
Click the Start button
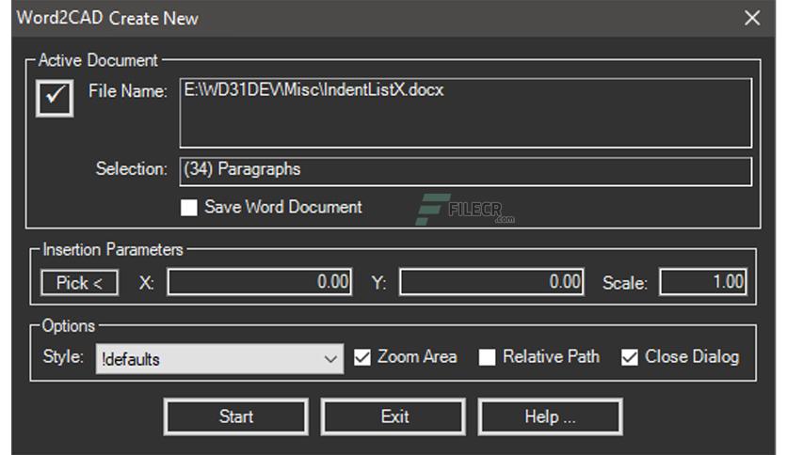(236, 416)
